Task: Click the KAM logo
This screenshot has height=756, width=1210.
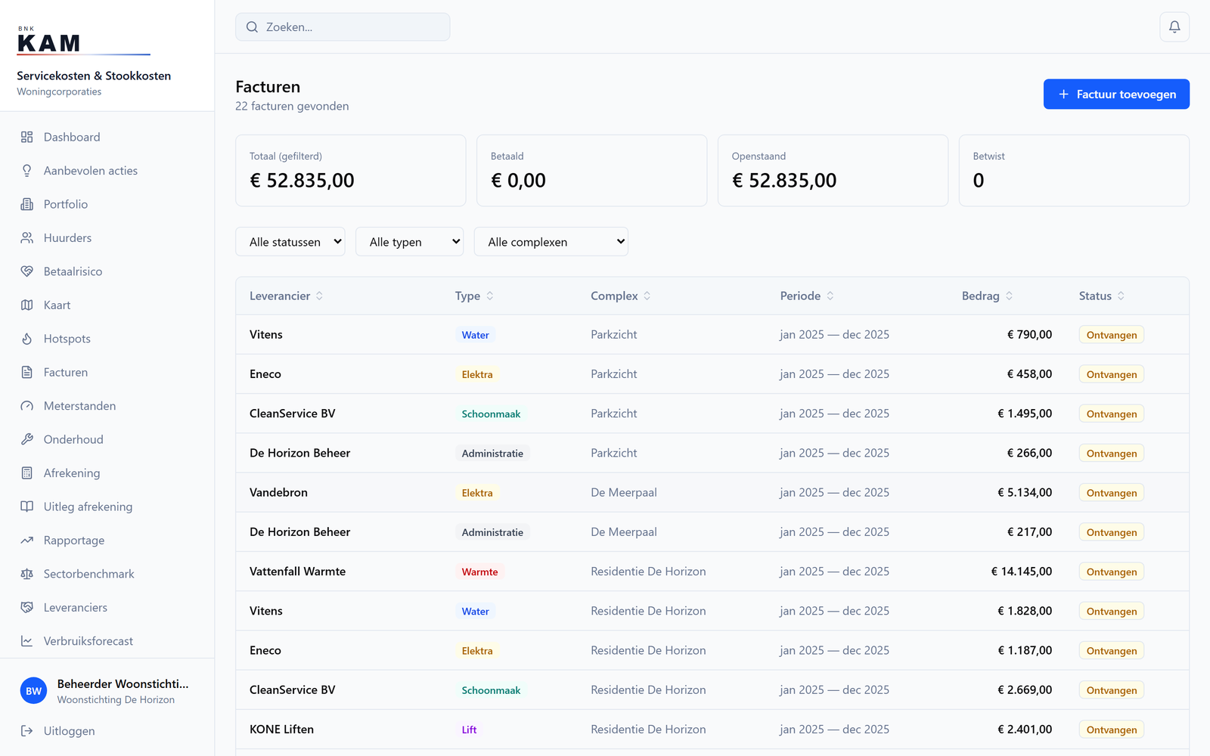Action: point(83,41)
